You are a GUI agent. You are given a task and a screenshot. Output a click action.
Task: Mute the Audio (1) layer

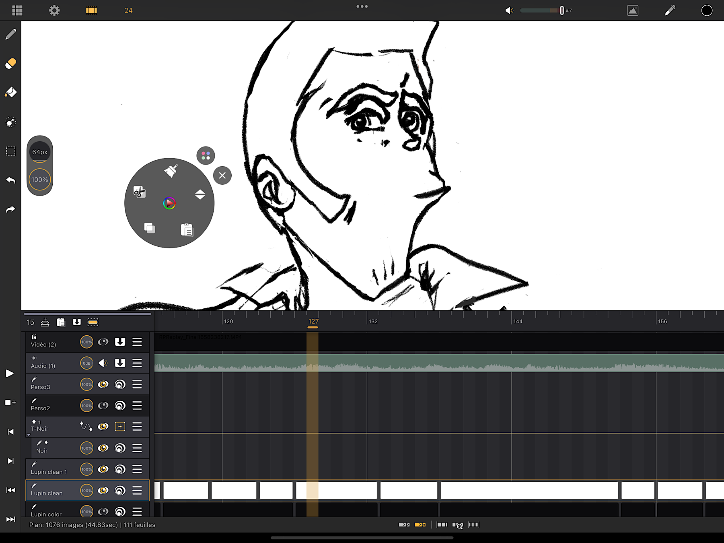pos(103,363)
